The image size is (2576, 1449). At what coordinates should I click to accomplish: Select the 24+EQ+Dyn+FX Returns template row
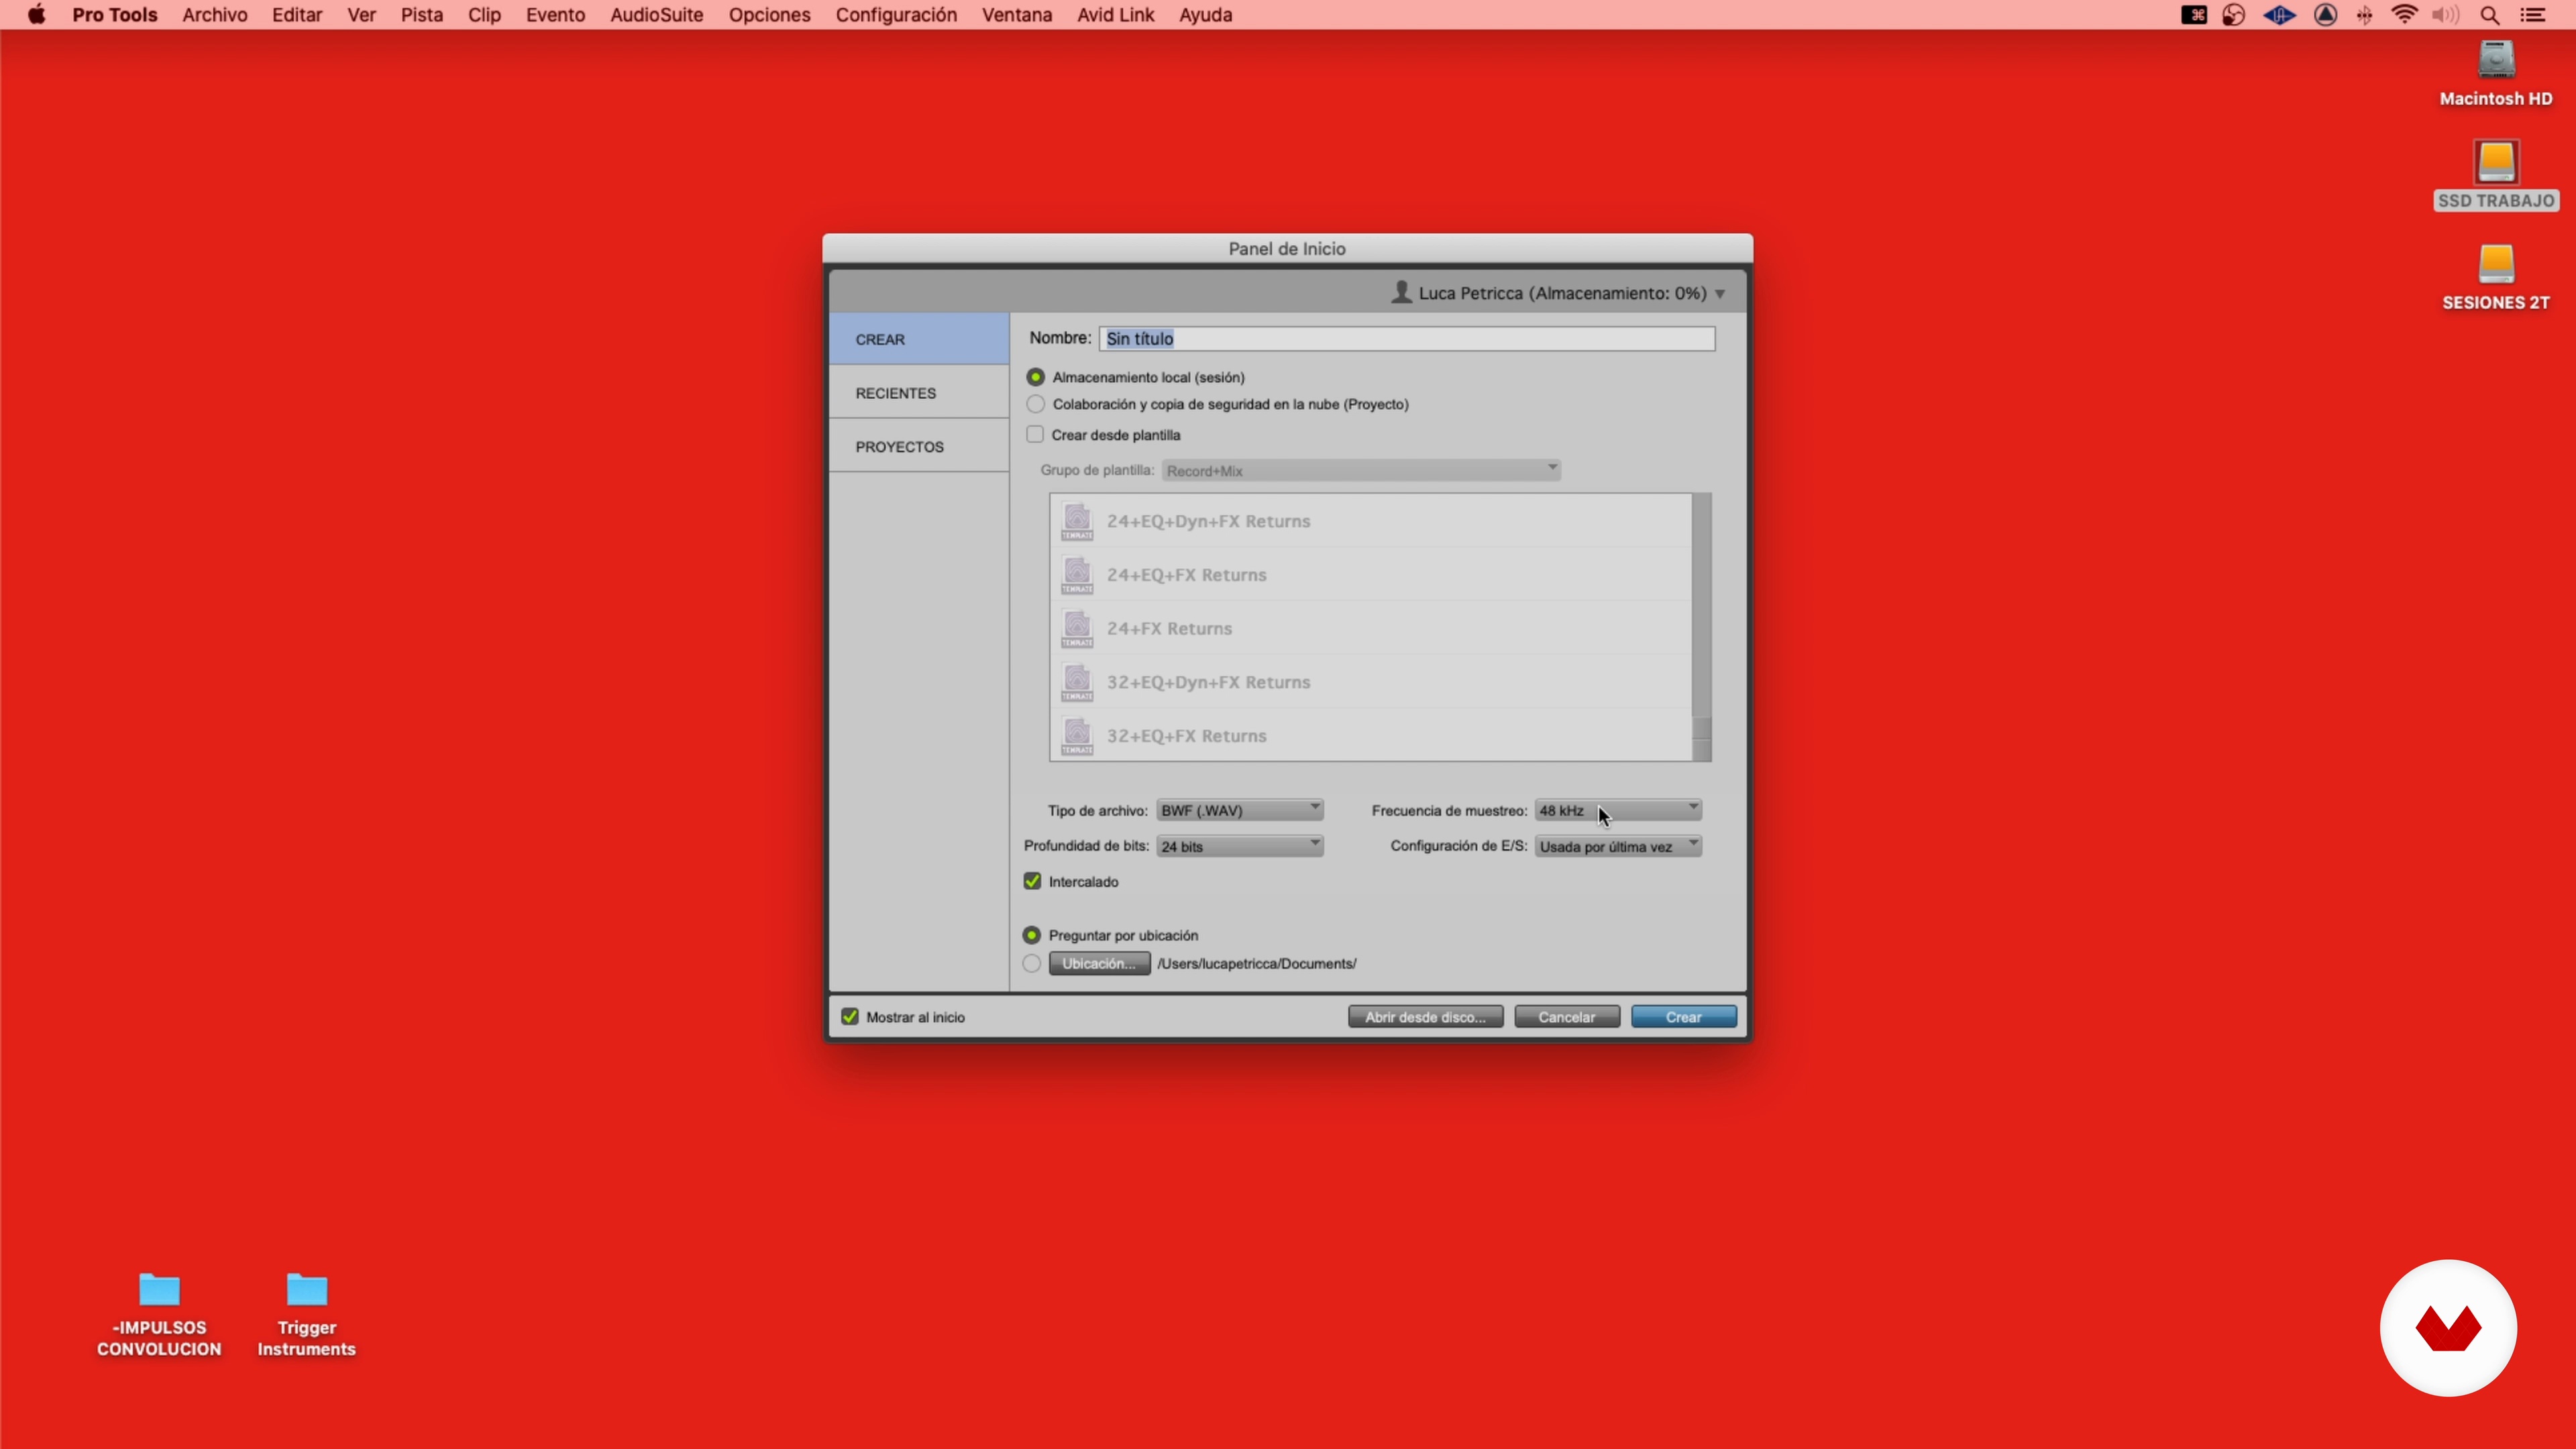coord(1371,521)
